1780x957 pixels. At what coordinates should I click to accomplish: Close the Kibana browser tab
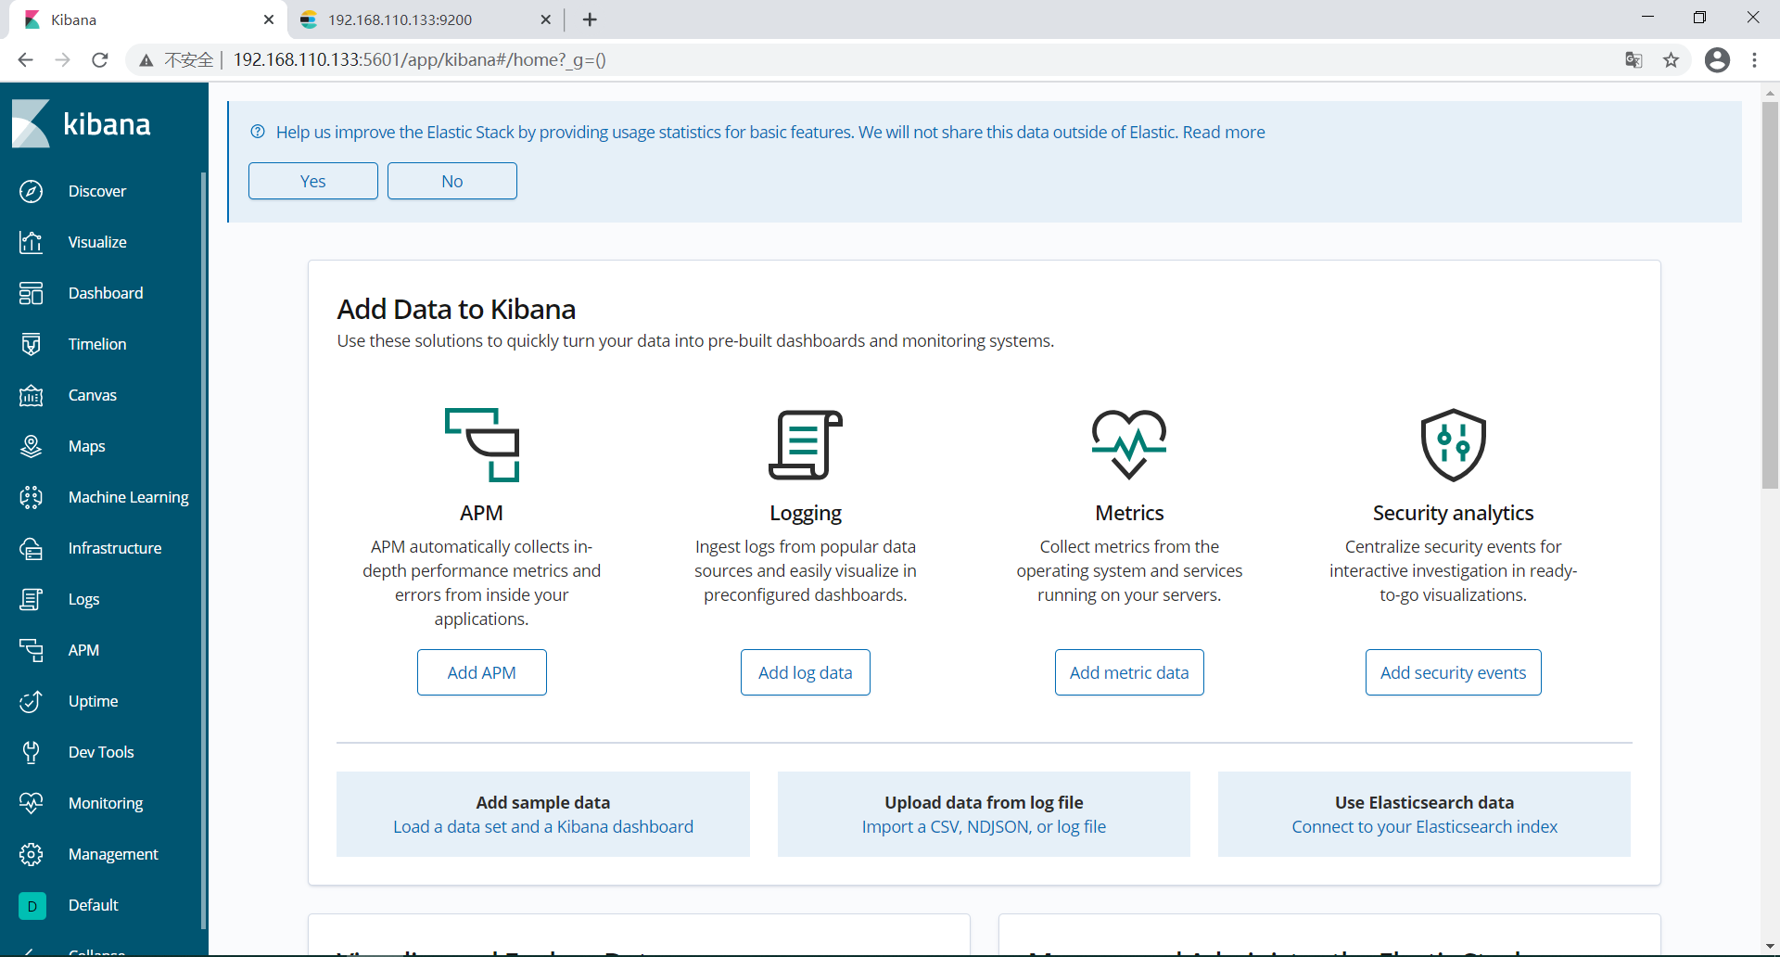[x=269, y=19]
